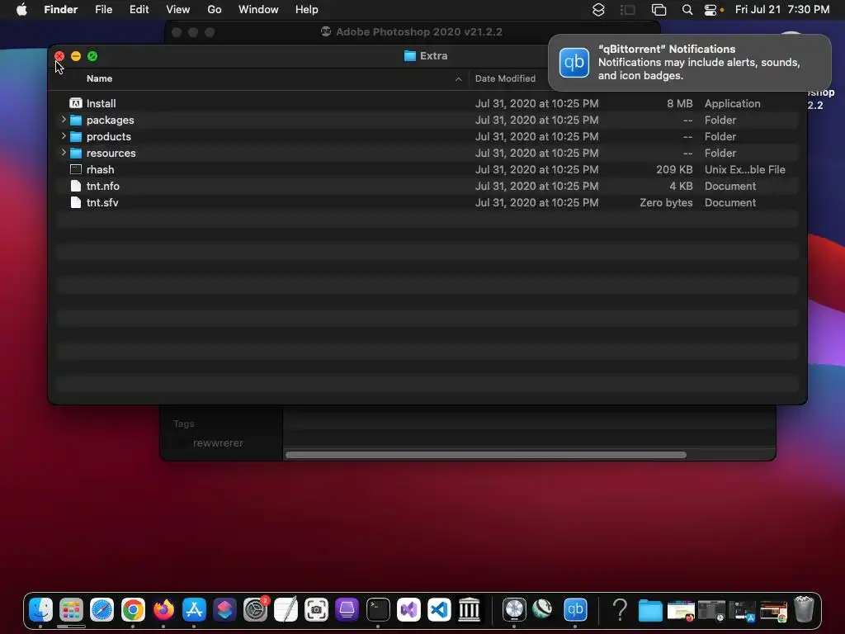Image resolution: width=845 pixels, height=634 pixels.
Task: Expand the products folder
Action: [64, 136]
